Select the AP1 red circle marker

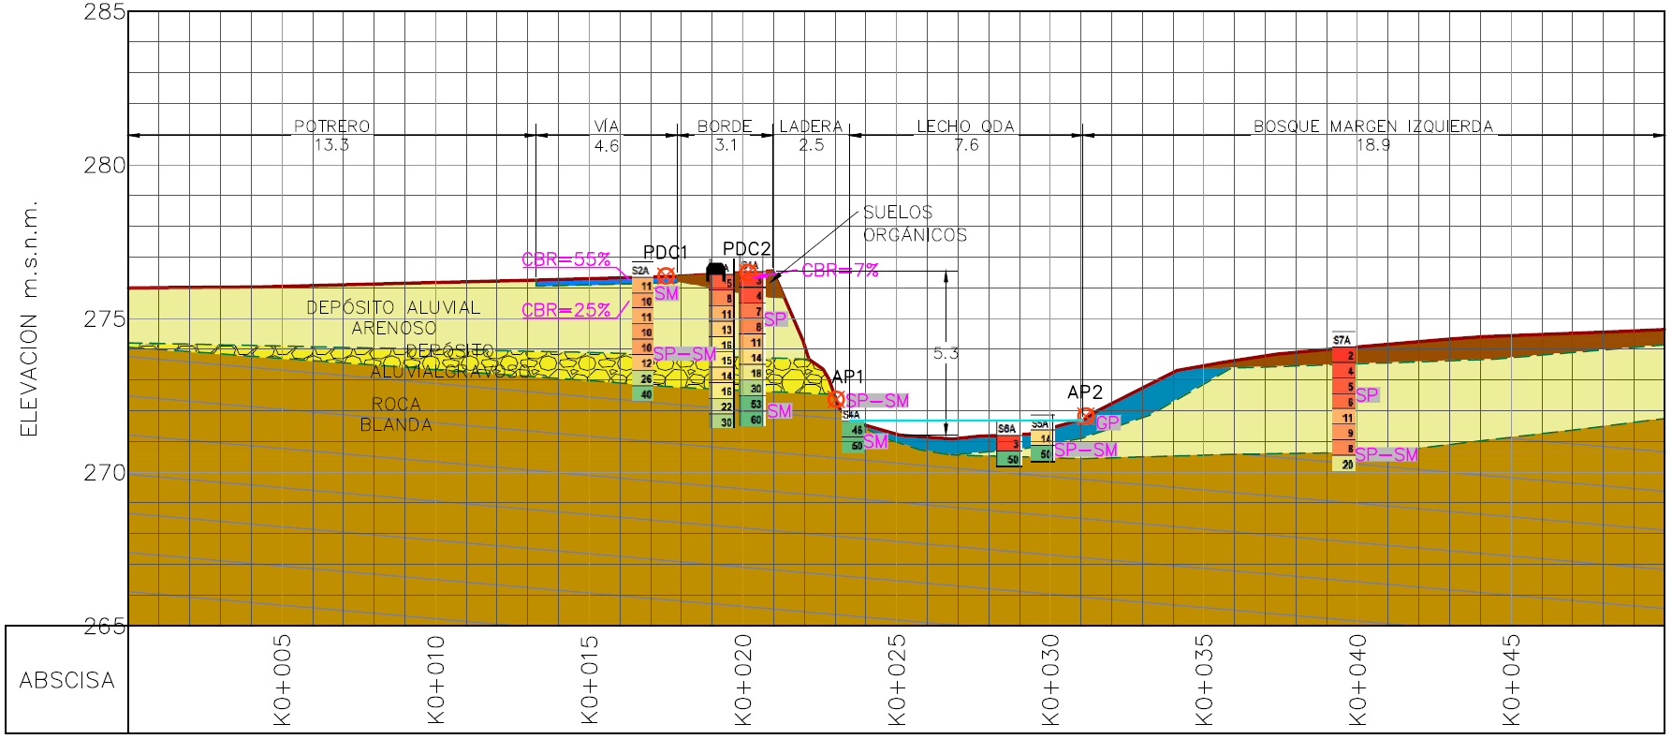[x=837, y=399]
